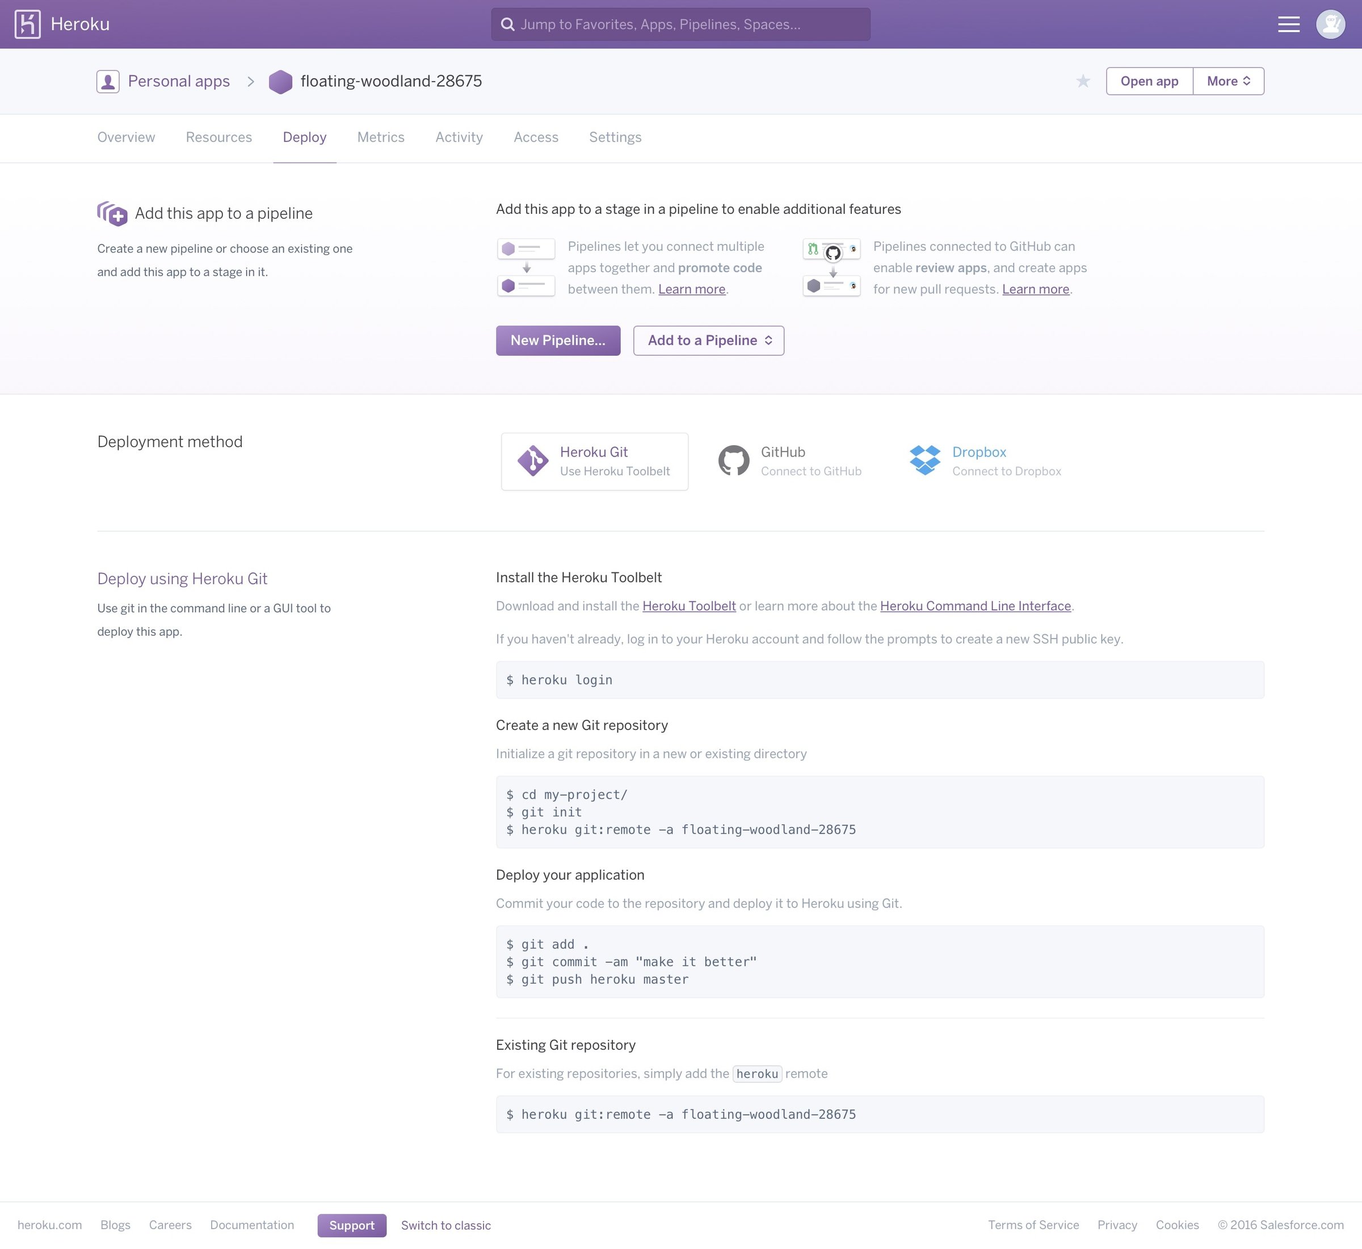The image size is (1362, 1249).
Task: Click the search magnifier icon
Action: point(507,24)
